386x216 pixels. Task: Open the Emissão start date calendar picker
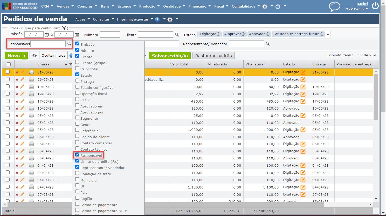click(47, 35)
